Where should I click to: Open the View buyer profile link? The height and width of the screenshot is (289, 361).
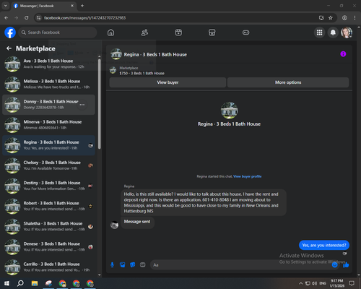point(247,176)
